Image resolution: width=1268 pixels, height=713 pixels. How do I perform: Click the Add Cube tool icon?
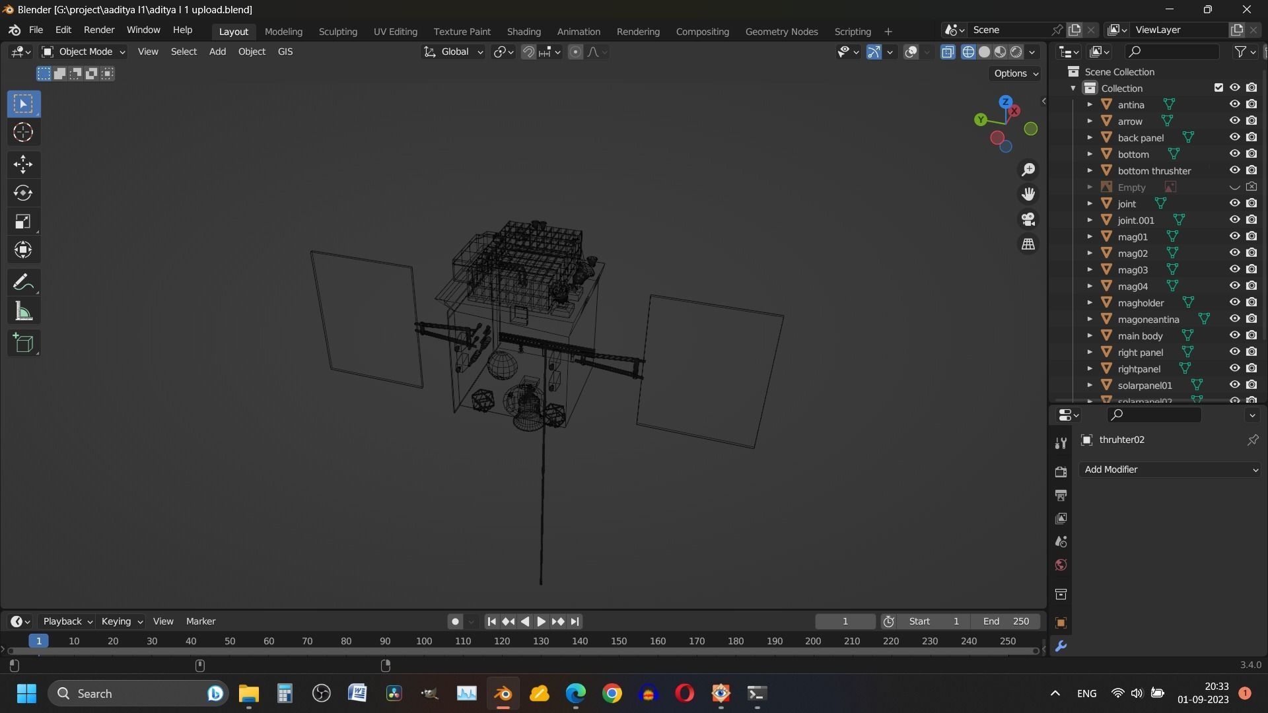click(x=23, y=343)
